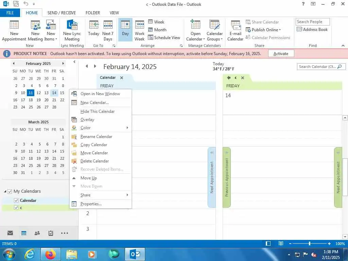The image size is (348, 261).
Task: Open People module in navigation bar
Action: pos(37,233)
